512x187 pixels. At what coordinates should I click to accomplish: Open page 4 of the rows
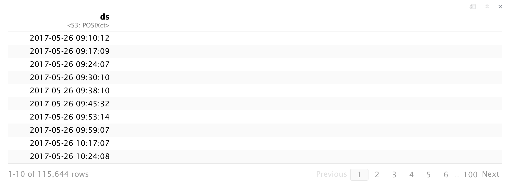tap(411, 174)
